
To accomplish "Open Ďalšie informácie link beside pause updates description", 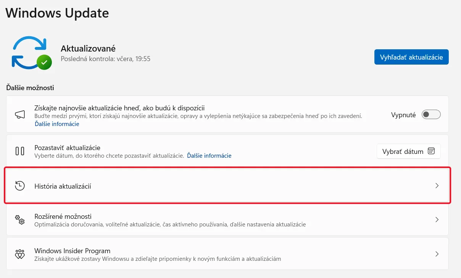I will pyautogui.click(x=209, y=156).
